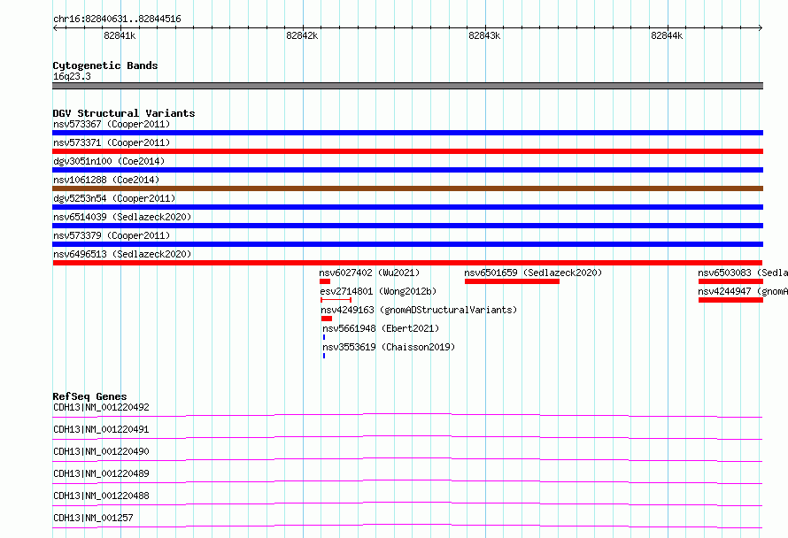The height and width of the screenshot is (538, 788).
Task: Open nsv5661948 (Ebert2021) variant
Action: [x=381, y=328]
